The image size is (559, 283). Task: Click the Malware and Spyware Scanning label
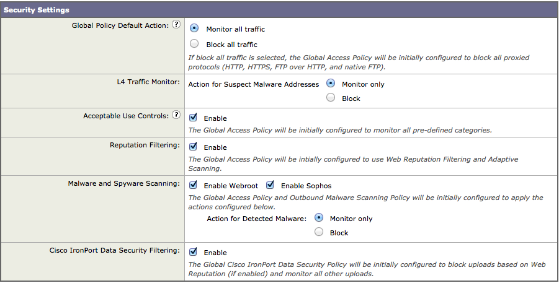[x=123, y=183]
